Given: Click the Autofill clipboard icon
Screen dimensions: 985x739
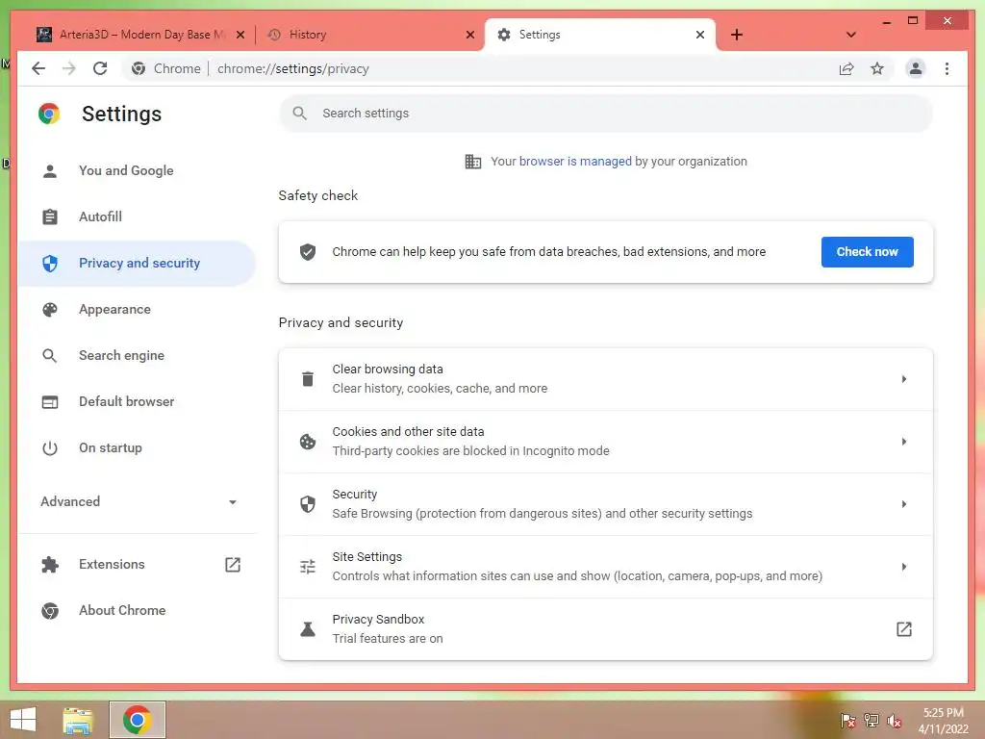Looking at the screenshot, I should (50, 217).
